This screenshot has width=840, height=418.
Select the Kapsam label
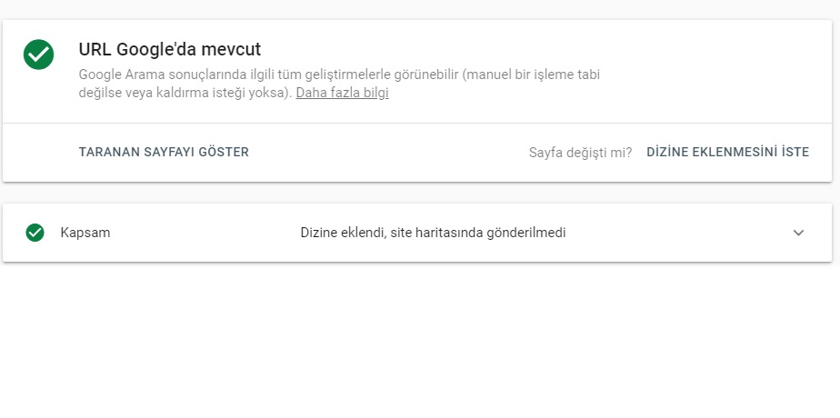85,233
